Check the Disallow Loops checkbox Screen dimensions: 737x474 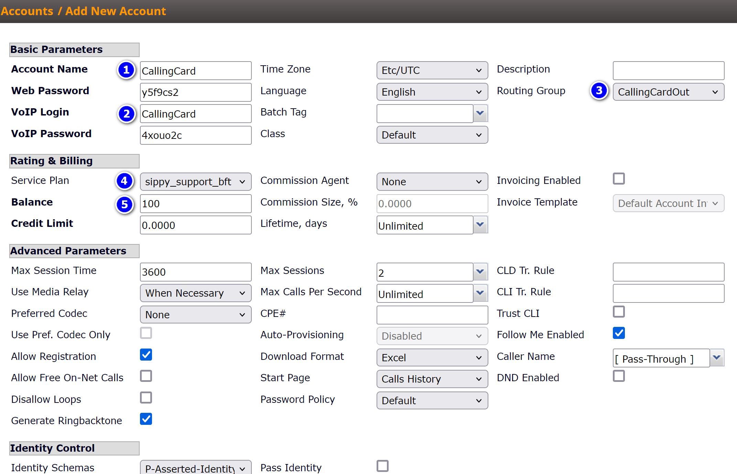click(x=146, y=398)
